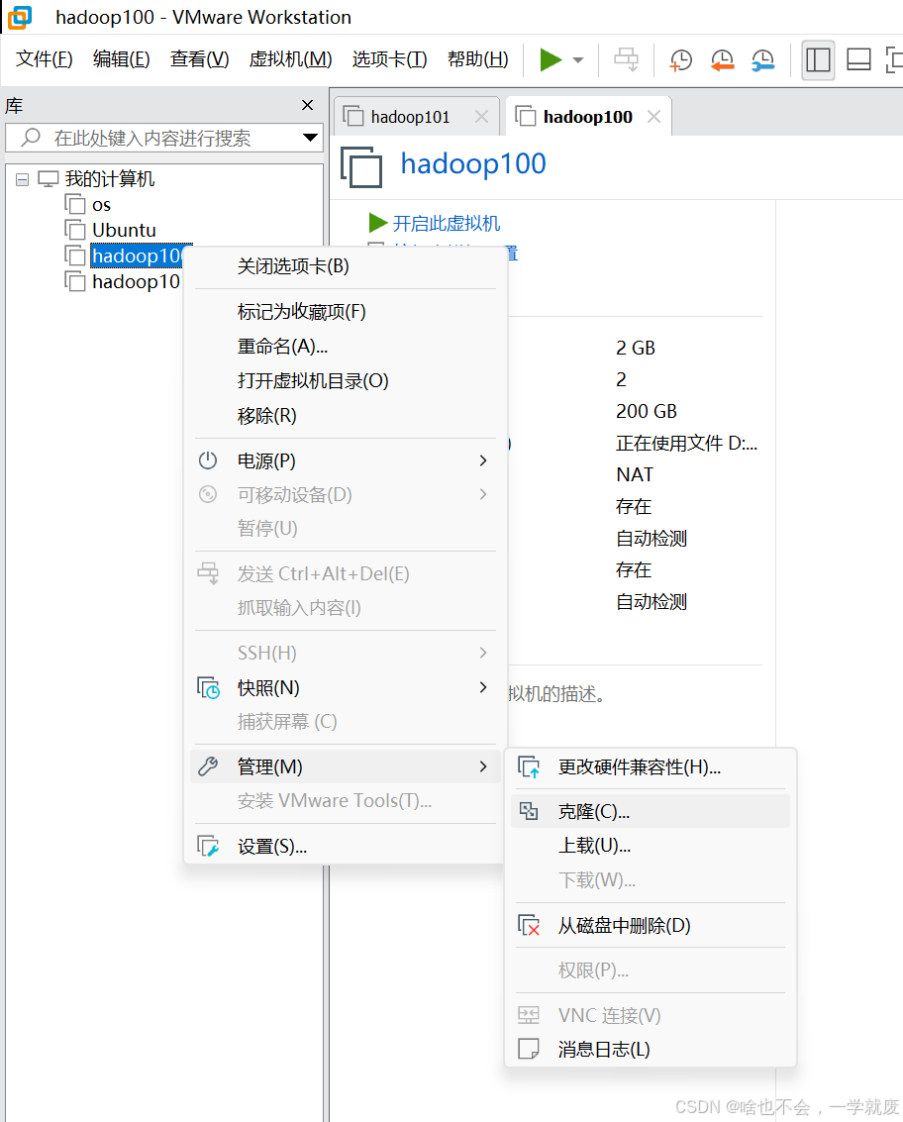Viewport: 903px width, 1122px height.
Task: Switch to the hadoop101 tab
Action: tap(410, 117)
